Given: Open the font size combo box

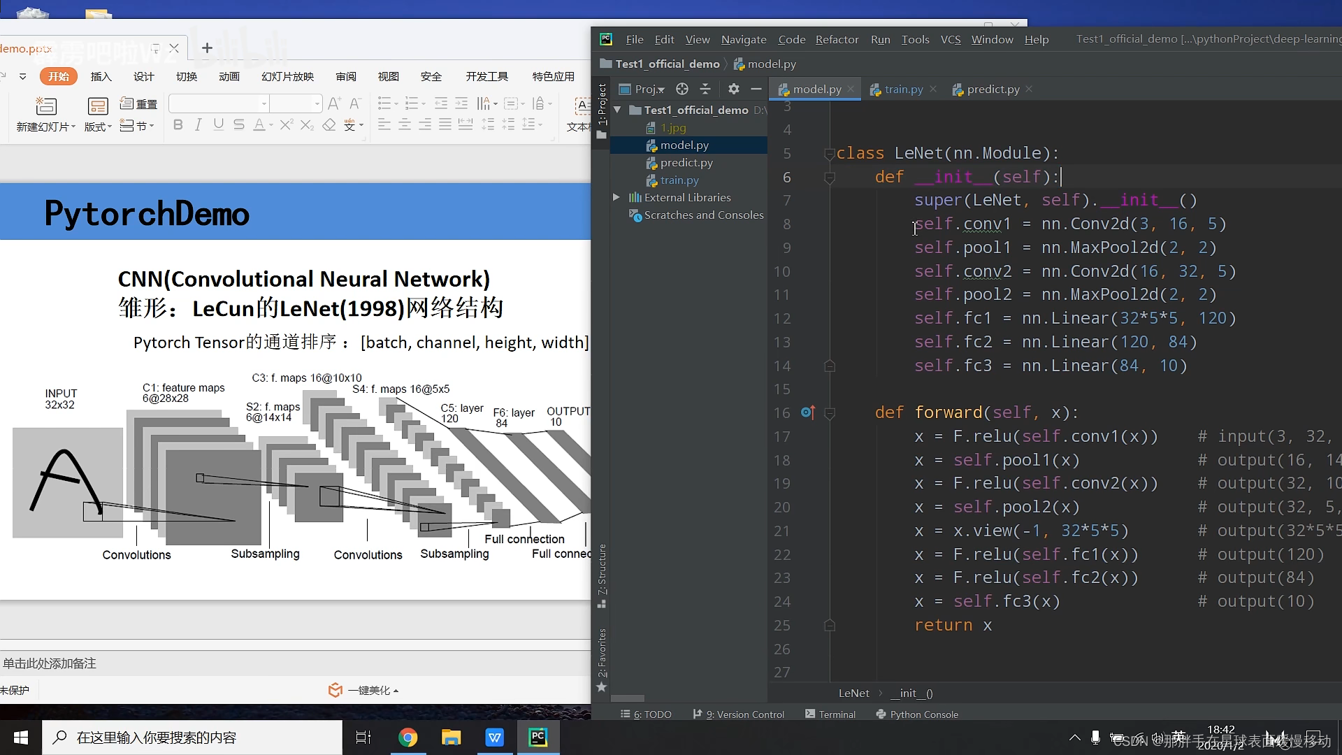Looking at the screenshot, I should (296, 104).
